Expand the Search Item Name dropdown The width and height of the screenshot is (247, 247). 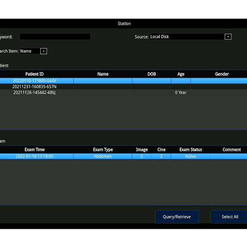(x=33, y=51)
